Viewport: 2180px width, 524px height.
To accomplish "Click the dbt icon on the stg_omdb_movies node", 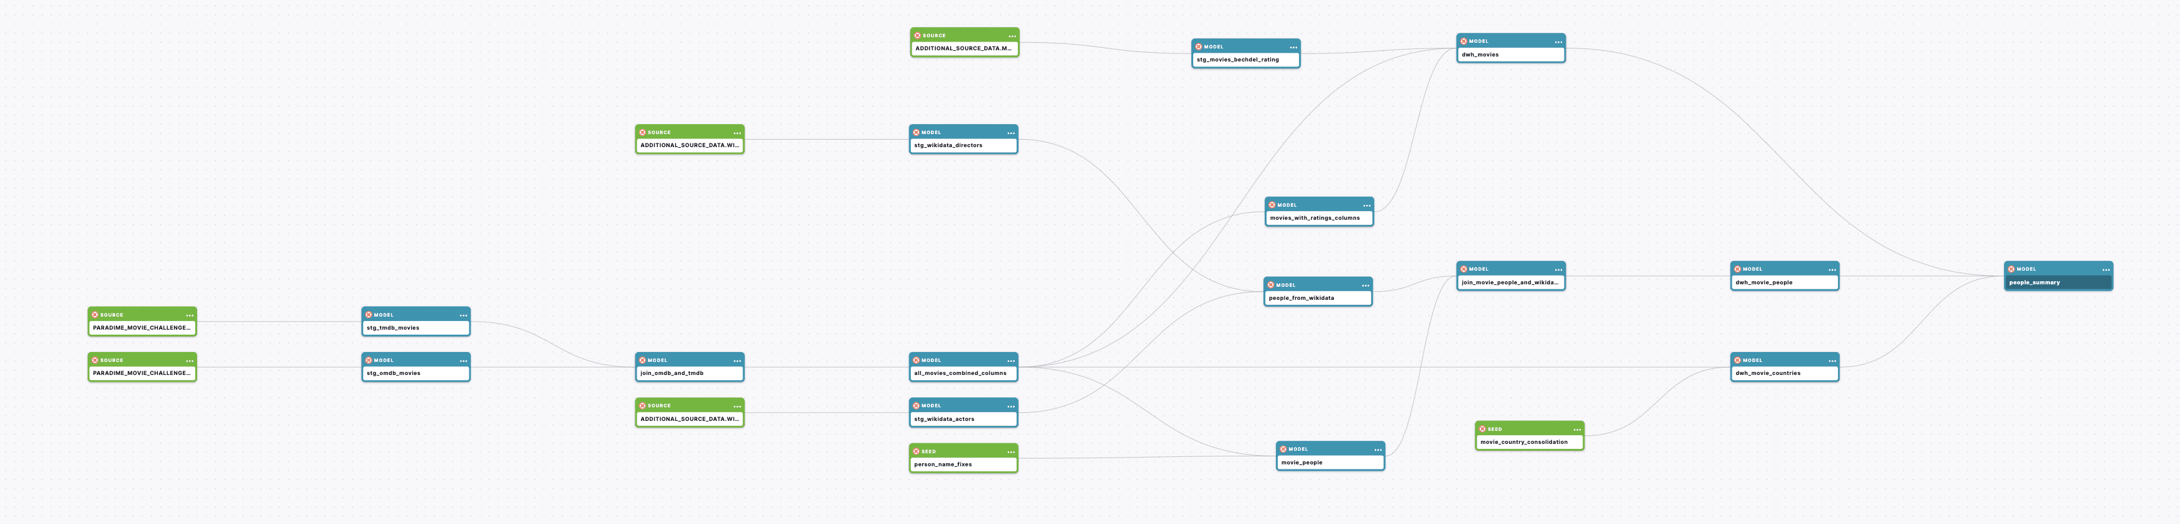I will click(x=369, y=361).
